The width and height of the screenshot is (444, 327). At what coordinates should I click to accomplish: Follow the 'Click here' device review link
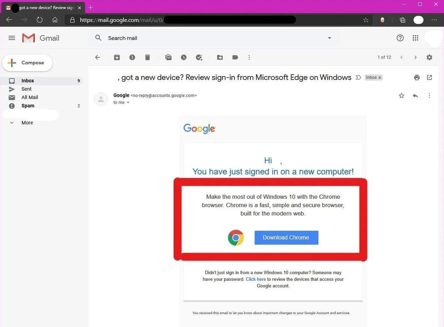(x=256, y=279)
